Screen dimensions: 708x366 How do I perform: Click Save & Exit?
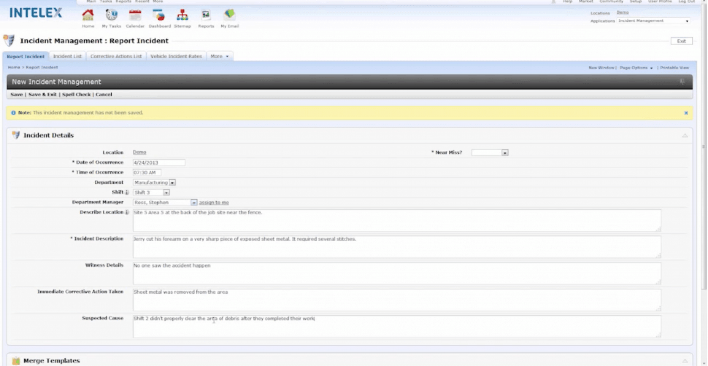[x=42, y=94]
